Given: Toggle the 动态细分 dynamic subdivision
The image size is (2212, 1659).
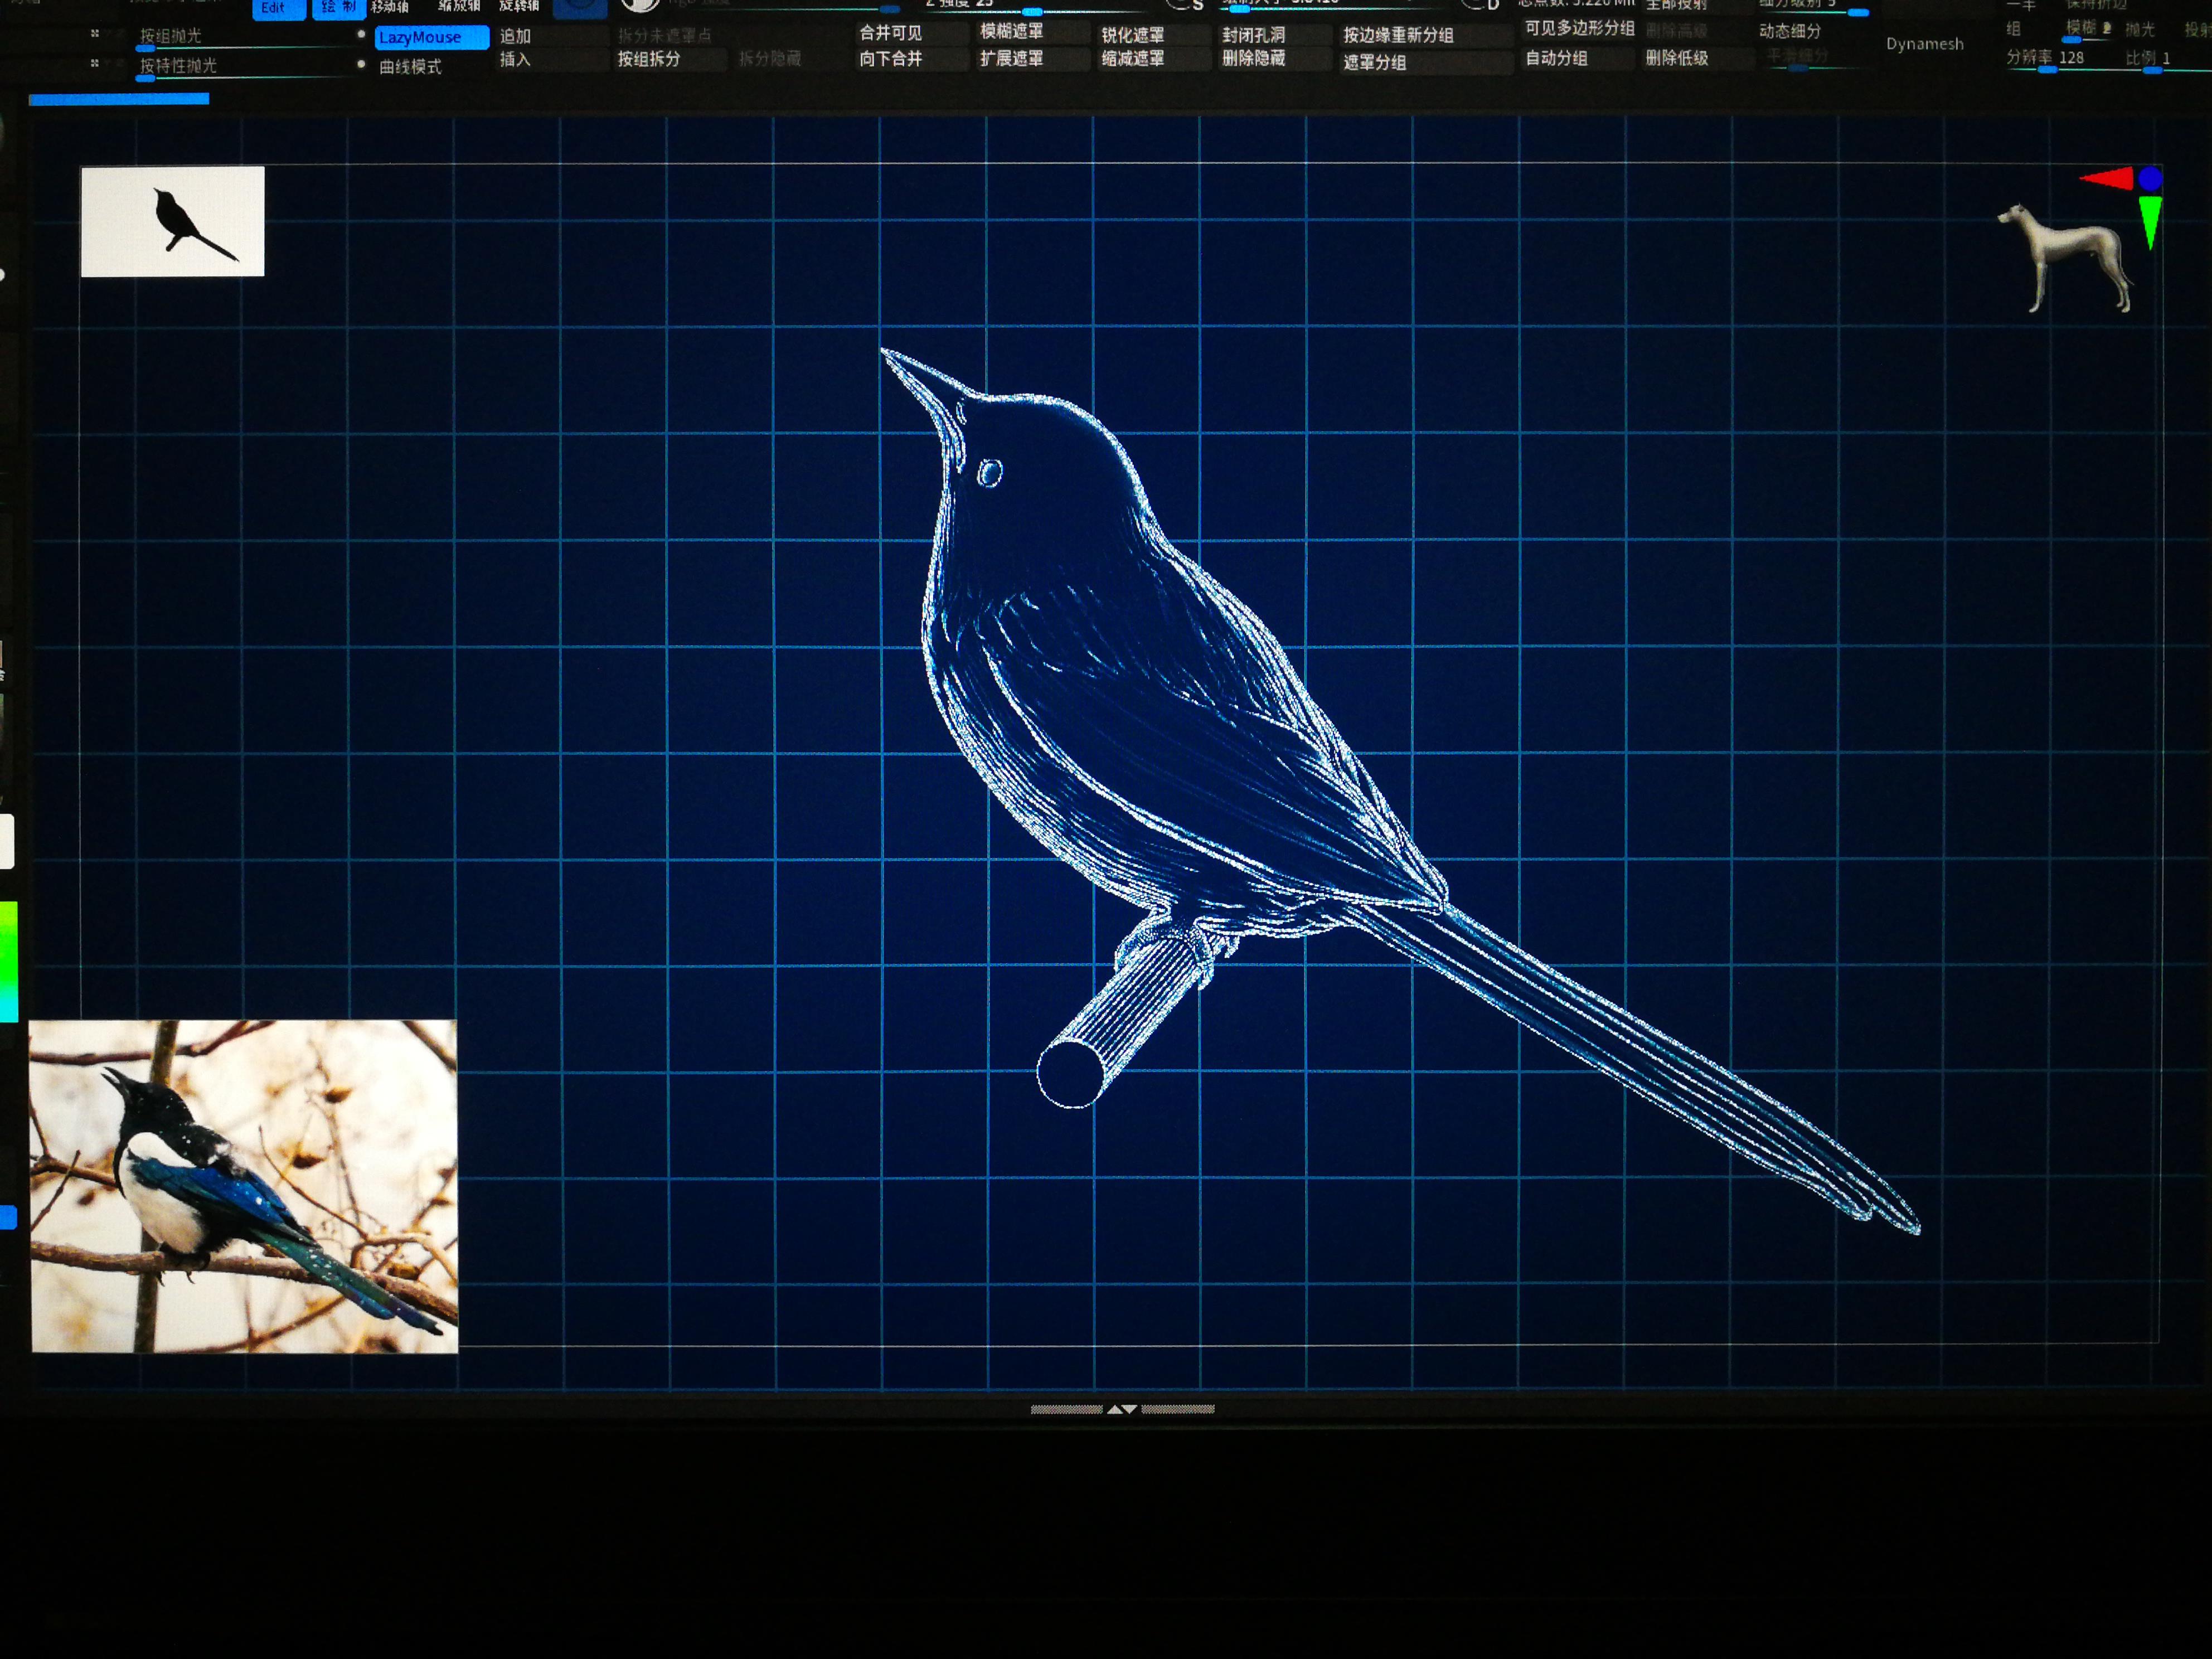Looking at the screenshot, I should tap(1790, 32).
